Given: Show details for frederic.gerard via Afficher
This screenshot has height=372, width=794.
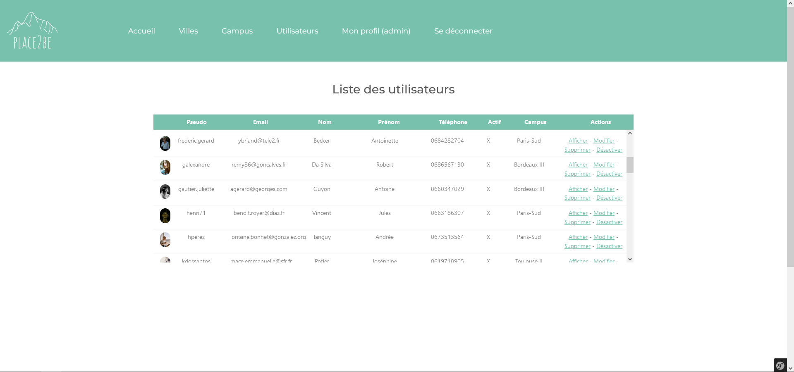Looking at the screenshot, I should (578, 141).
